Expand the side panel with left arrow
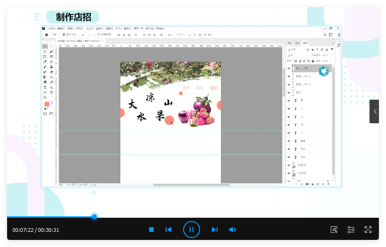The width and height of the screenshot is (386, 247). [374, 111]
